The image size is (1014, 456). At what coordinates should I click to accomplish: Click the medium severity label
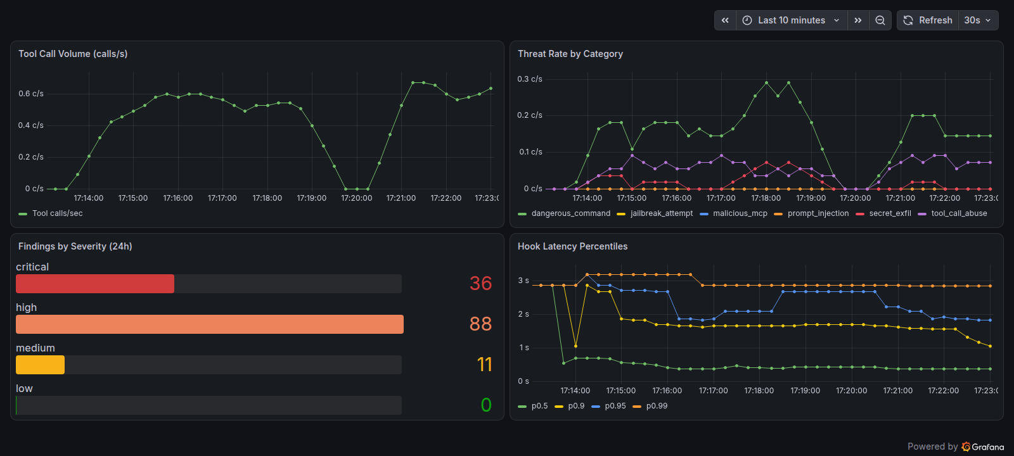35,348
